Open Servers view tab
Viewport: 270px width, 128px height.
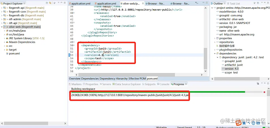[x=105, y=84]
